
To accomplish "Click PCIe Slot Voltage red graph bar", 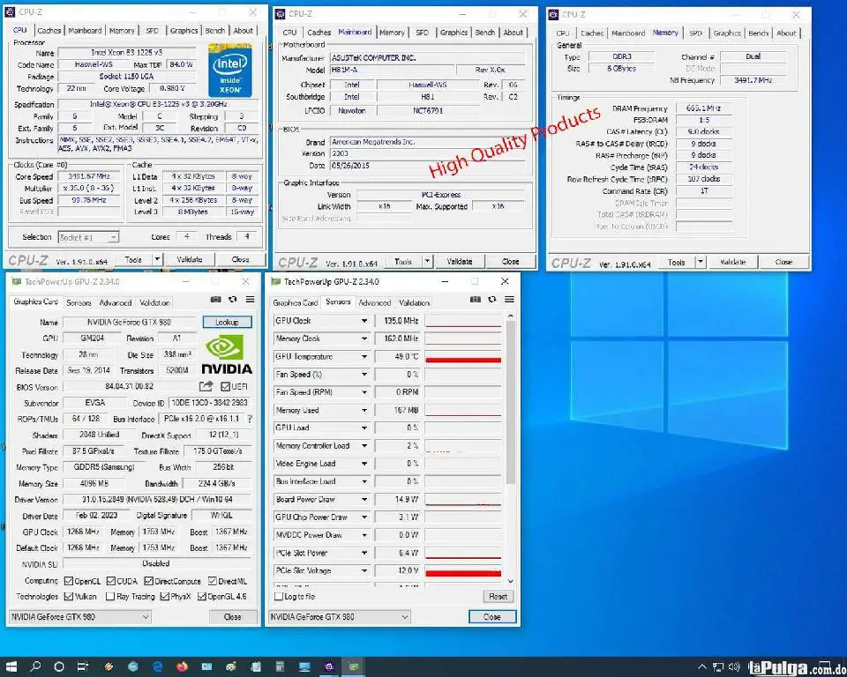I will (463, 573).
